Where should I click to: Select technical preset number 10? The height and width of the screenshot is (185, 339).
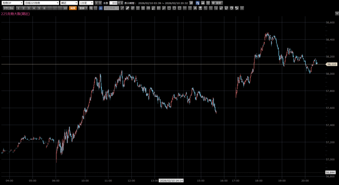(x=65, y=8)
